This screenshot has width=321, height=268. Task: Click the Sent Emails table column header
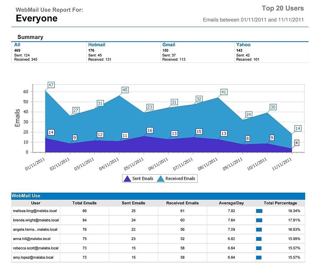click(x=133, y=203)
